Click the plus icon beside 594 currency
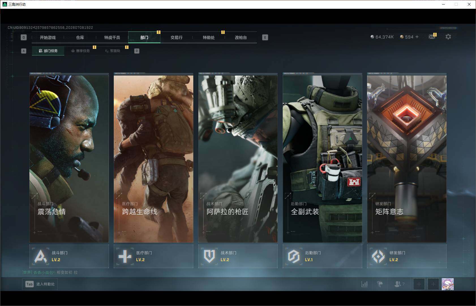Viewport: 476px width, 306px height. tap(417, 37)
